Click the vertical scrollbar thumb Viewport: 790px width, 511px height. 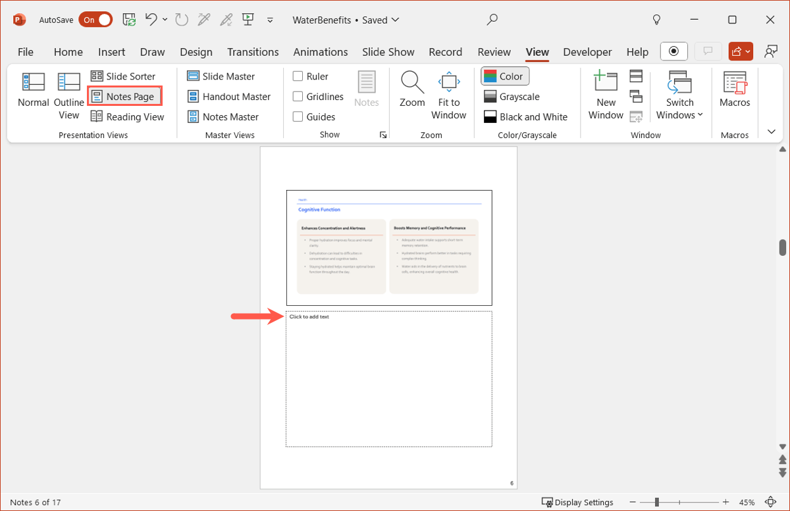tap(783, 247)
